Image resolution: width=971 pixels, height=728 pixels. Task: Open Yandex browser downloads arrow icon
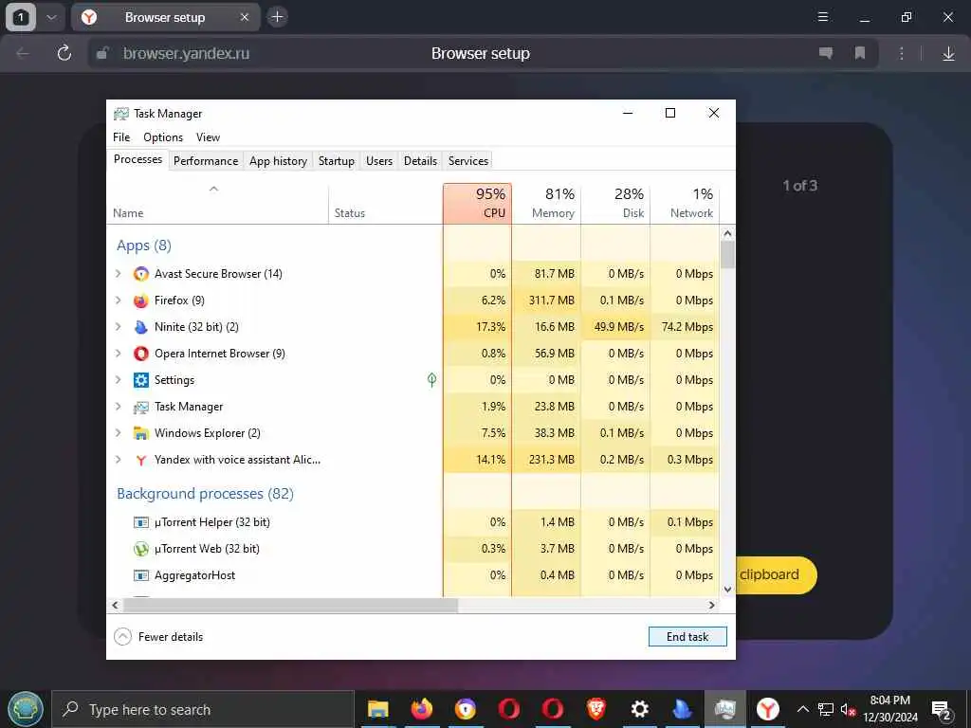coord(948,54)
